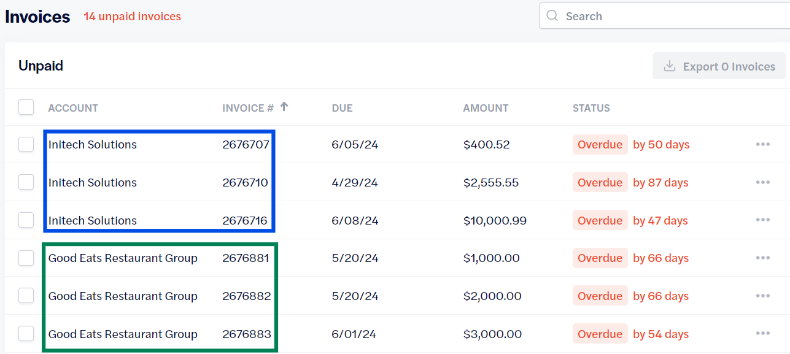
Task: Click Overdue badge by 50 days
Action: click(600, 145)
